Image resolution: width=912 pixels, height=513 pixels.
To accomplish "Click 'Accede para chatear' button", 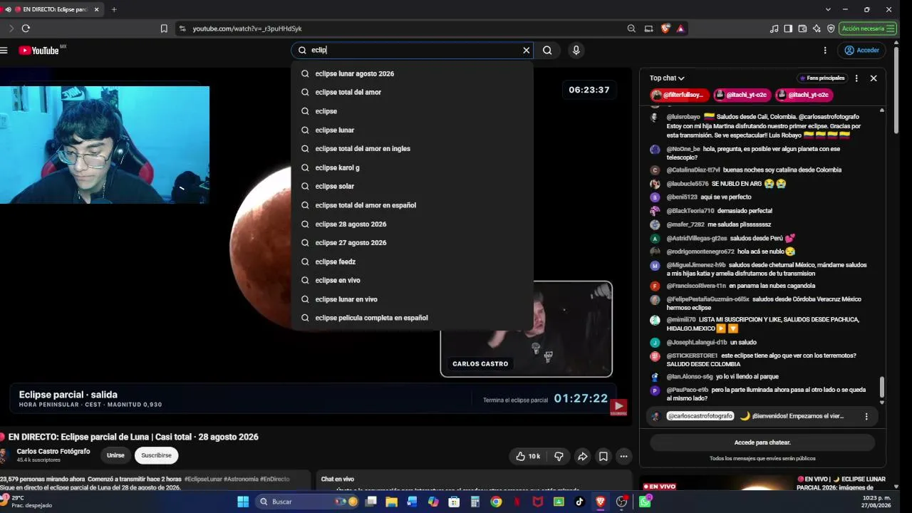I will click(762, 442).
